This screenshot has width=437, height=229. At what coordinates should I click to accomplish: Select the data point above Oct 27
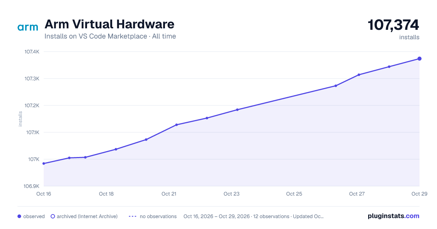(359, 75)
